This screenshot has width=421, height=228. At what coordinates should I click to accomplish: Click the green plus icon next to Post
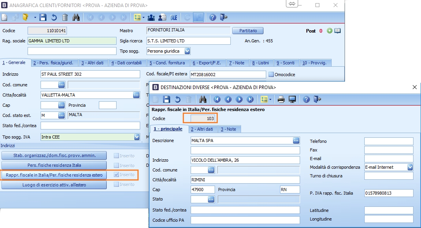click(330, 31)
